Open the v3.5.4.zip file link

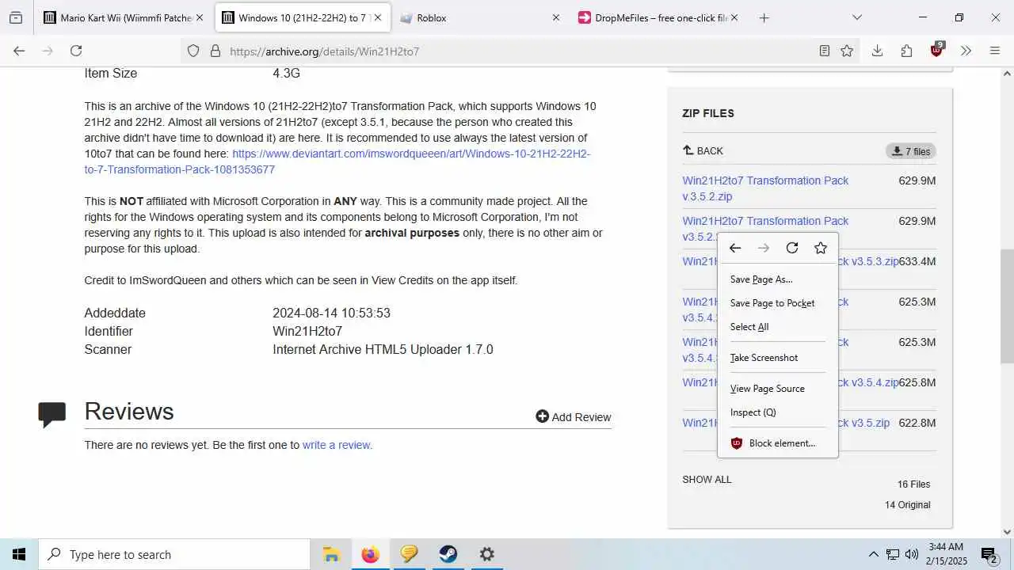[867, 382]
